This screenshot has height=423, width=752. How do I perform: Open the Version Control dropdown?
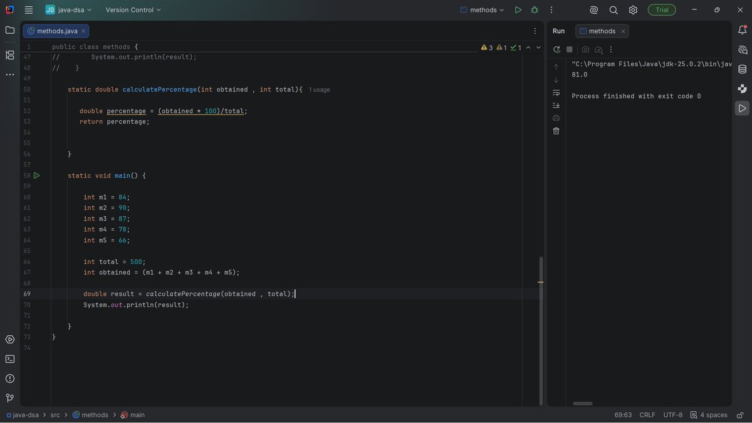pyautogui.click(x=133, y=10)
